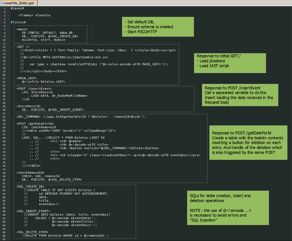
Task: Click line number 67 in the gutter
Action: [4, 239]
